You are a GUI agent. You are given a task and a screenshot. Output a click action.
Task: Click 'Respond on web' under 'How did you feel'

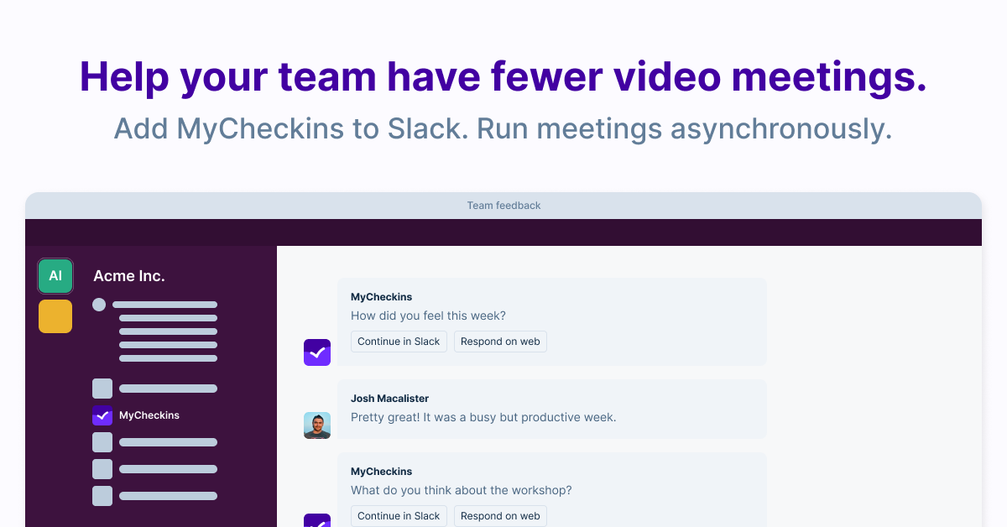[x=500, y=342]
